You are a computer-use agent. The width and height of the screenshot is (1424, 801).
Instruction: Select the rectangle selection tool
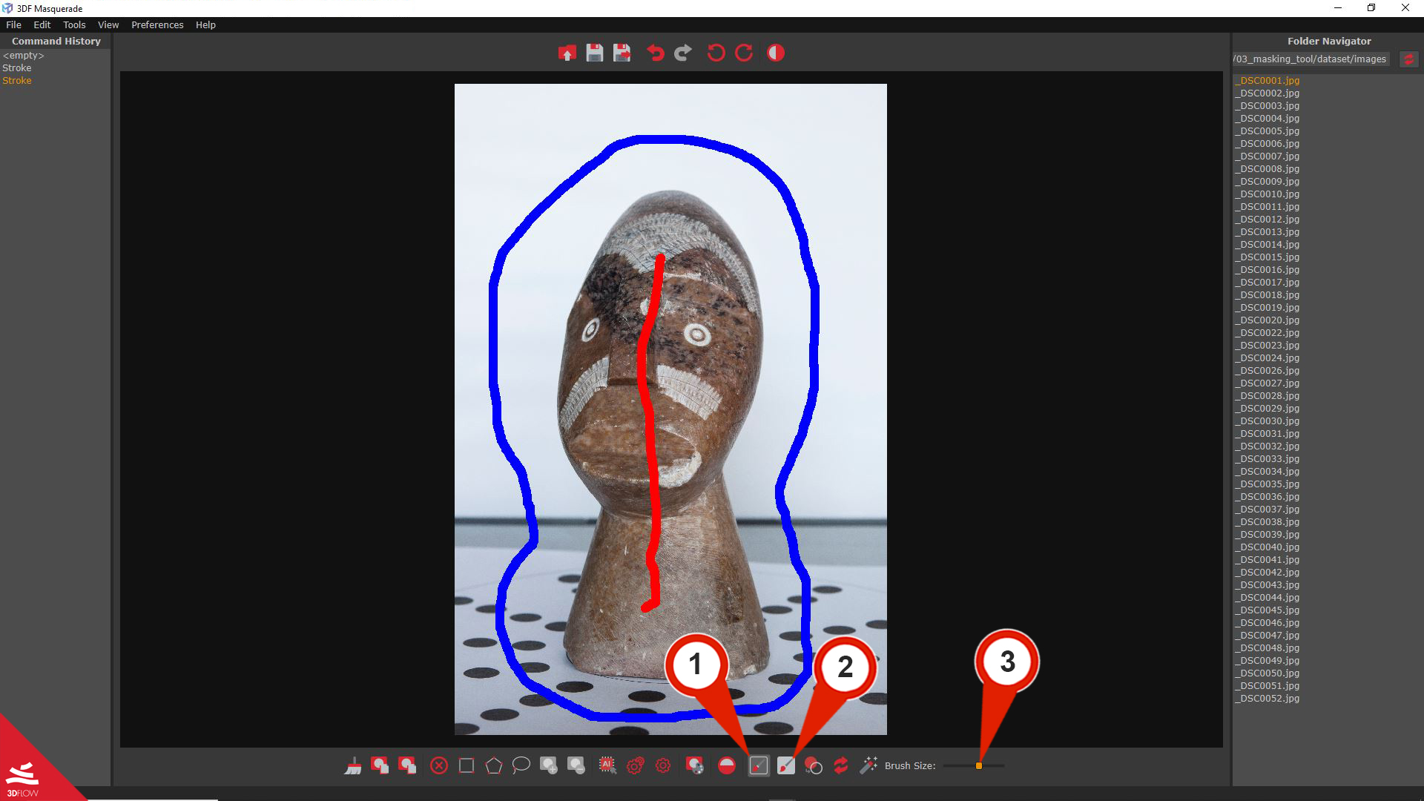point(467,765)
